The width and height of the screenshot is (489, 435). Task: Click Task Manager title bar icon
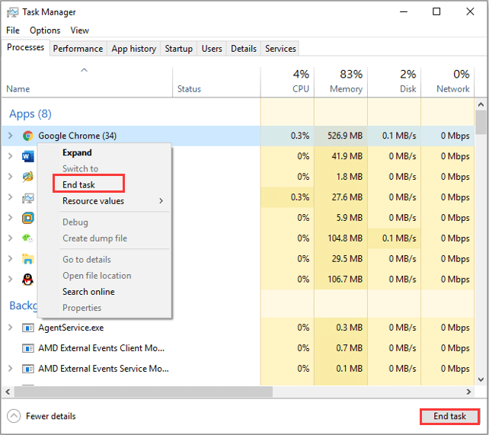click(12, 12)
